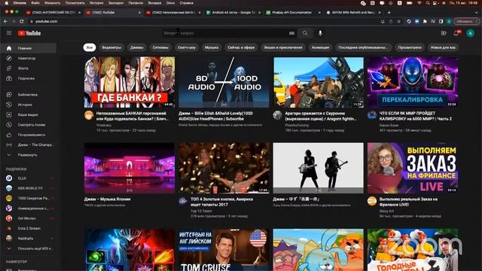Open the Dota 2 Stream subscription
This screenshot has width=482, height=271.
tap(29, 228)
